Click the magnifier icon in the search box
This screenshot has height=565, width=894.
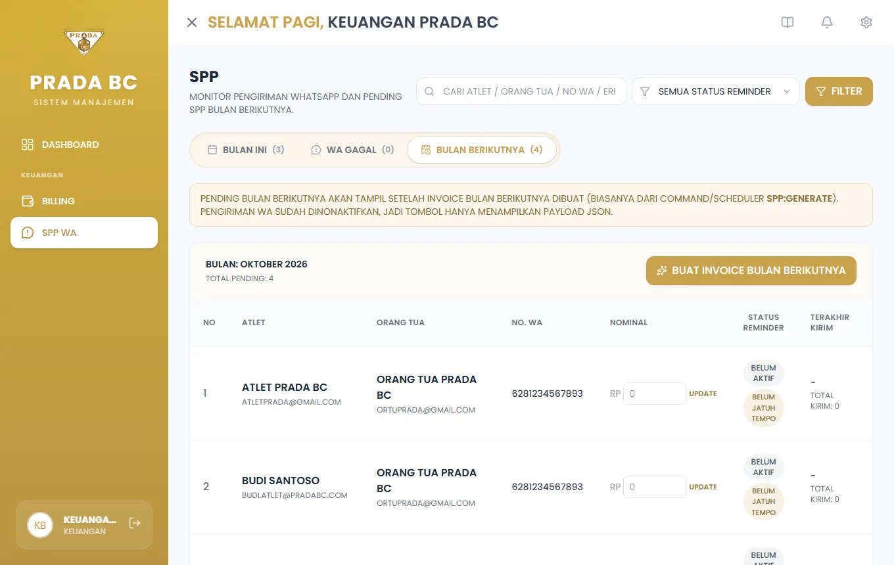point(429,91)
